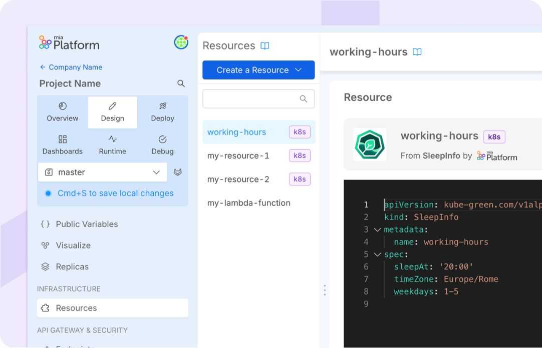Open the Resources documentation book icon

(264, 45)
